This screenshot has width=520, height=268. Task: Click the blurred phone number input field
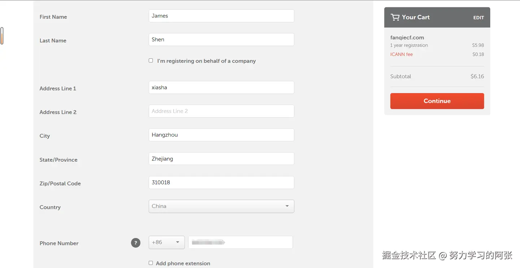[x=240, y=242]
